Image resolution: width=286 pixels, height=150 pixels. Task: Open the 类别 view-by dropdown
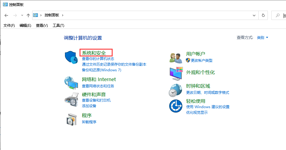(x=262, y=37)
